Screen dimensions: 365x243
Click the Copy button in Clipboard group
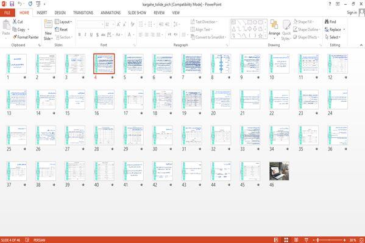(19, 30)
